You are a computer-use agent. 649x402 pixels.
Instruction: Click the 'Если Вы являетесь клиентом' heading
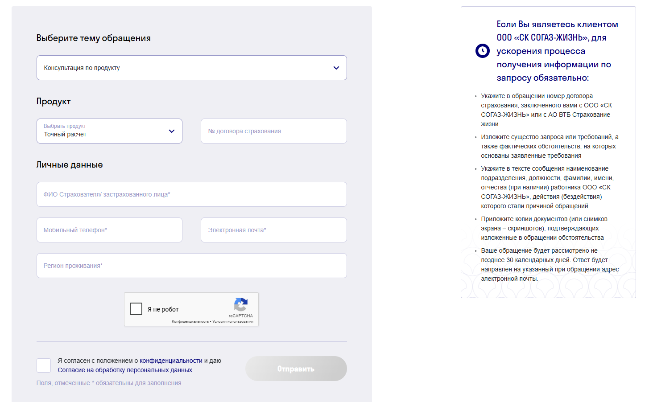point(557,51)
